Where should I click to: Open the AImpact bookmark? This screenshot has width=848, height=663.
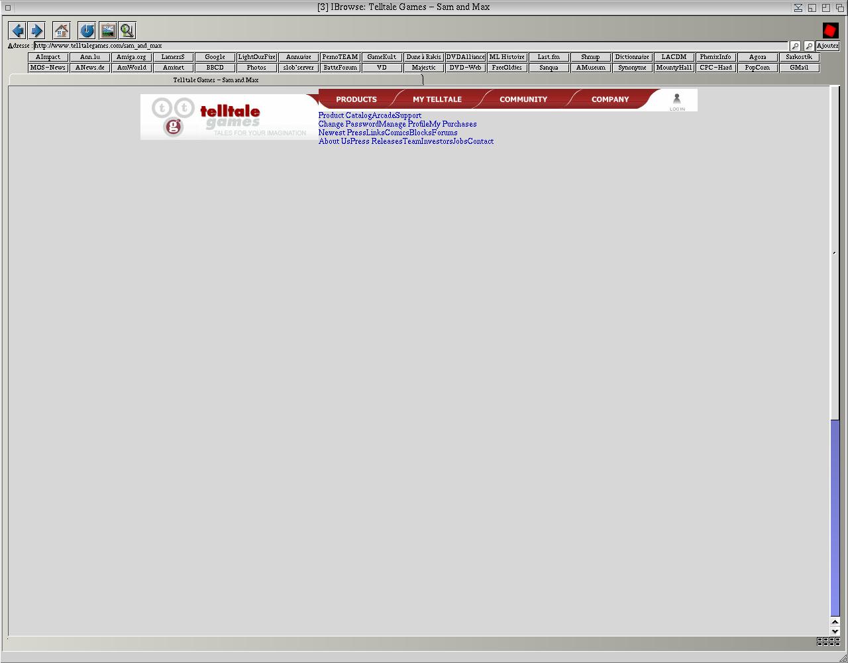[x=48, y=57]
